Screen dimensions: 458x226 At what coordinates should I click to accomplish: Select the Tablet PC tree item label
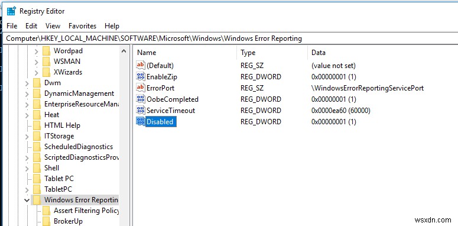click(59, 178)
